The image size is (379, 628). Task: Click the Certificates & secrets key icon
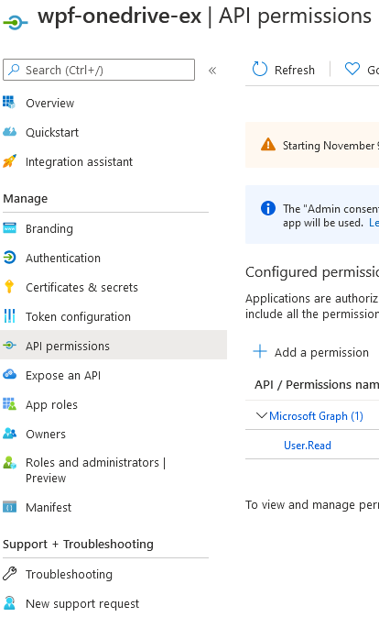coord(9,287)
